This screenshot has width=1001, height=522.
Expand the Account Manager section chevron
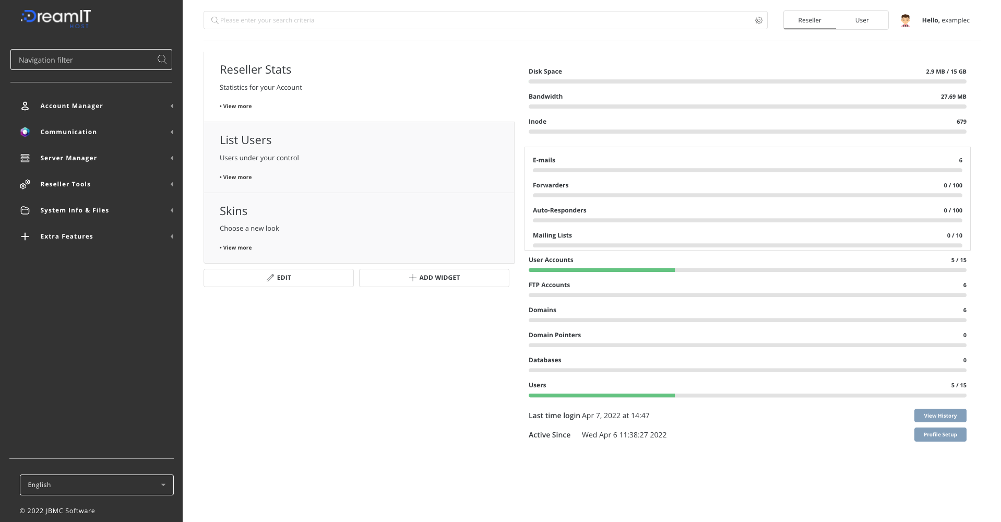pos(172,105)
